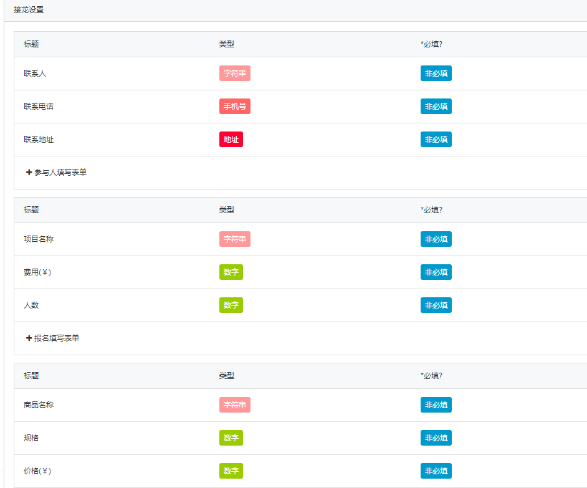Click the plus icon for 参与人填写表单
Screen dimensions: 587x488
(29, 173)
